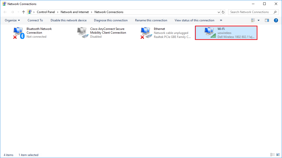Click '1 item selected' status text
The width and height of the screenshot is (282, 158).
(x=28, y=155)
